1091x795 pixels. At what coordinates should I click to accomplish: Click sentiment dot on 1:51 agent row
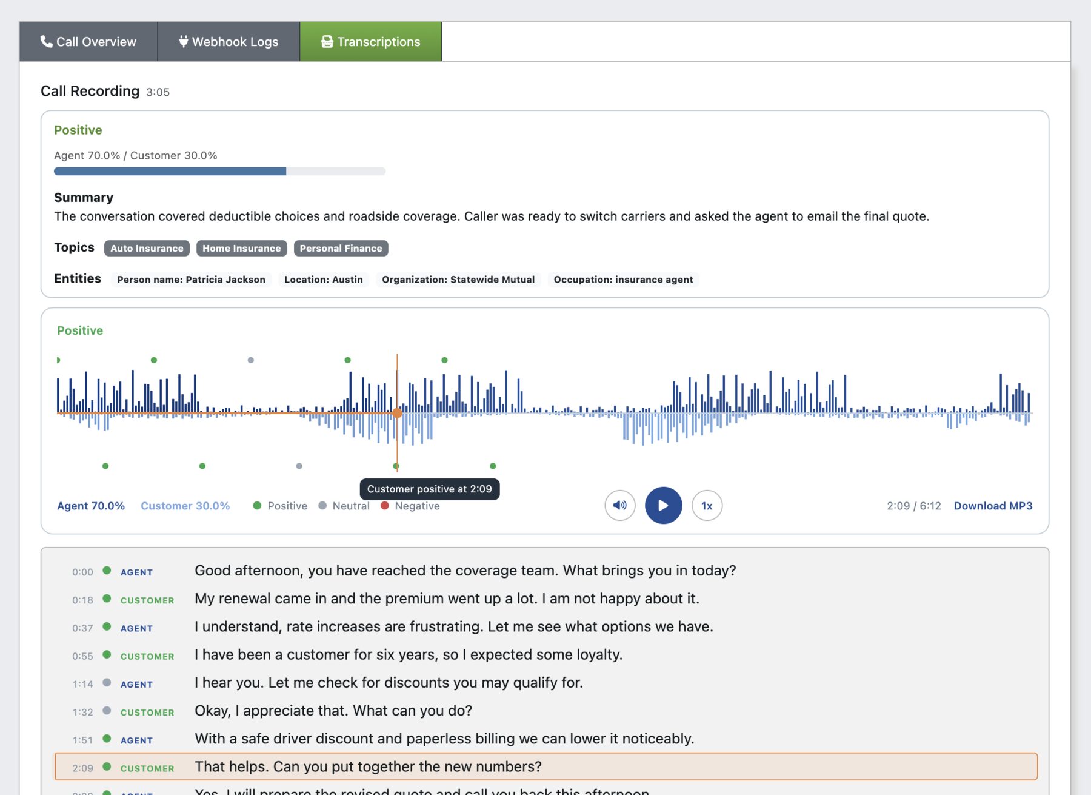[107, 738]
